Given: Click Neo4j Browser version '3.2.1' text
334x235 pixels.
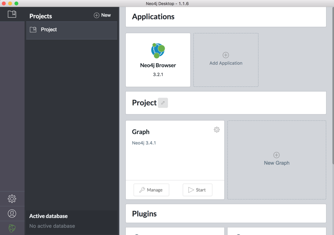Looking at the screenshot, I should pyautogui.click(x=158, y=74).
